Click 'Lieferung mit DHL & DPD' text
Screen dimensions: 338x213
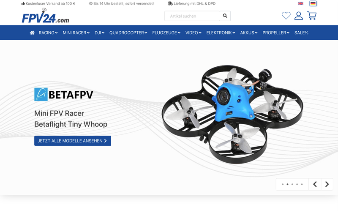click(194, 3)
